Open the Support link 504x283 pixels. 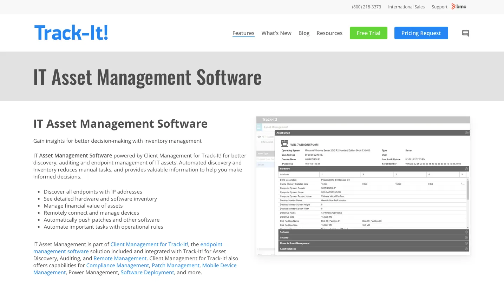click(x=439, y=7)
